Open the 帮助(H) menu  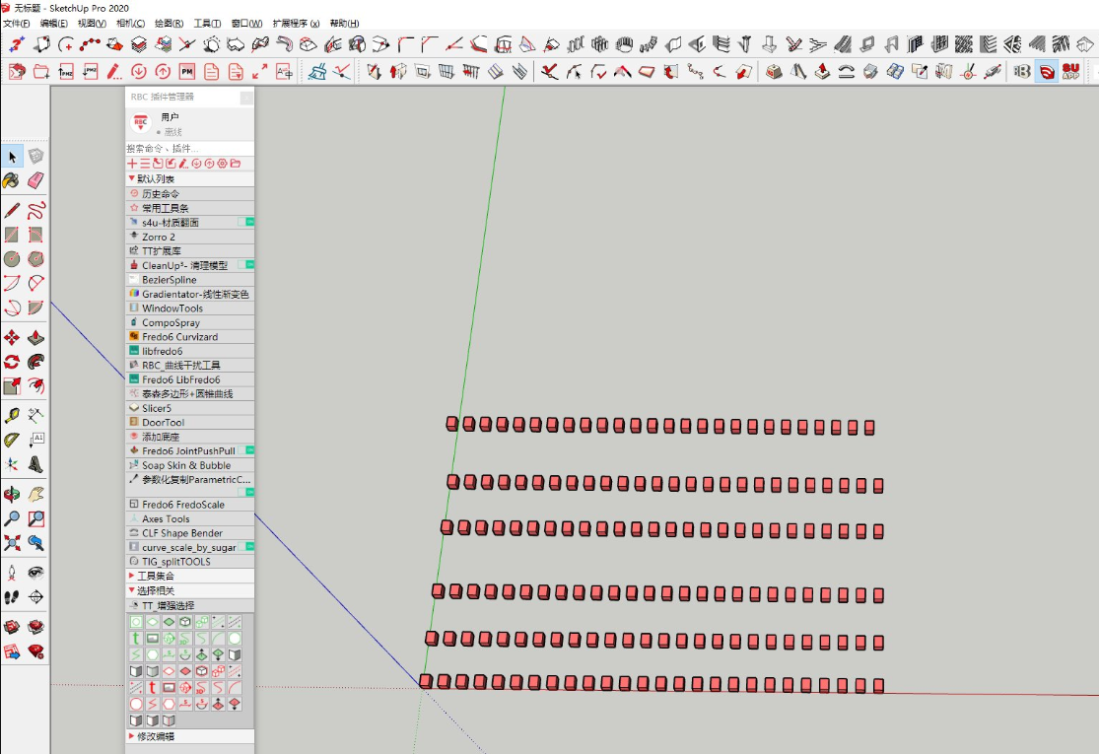point(344,23)
